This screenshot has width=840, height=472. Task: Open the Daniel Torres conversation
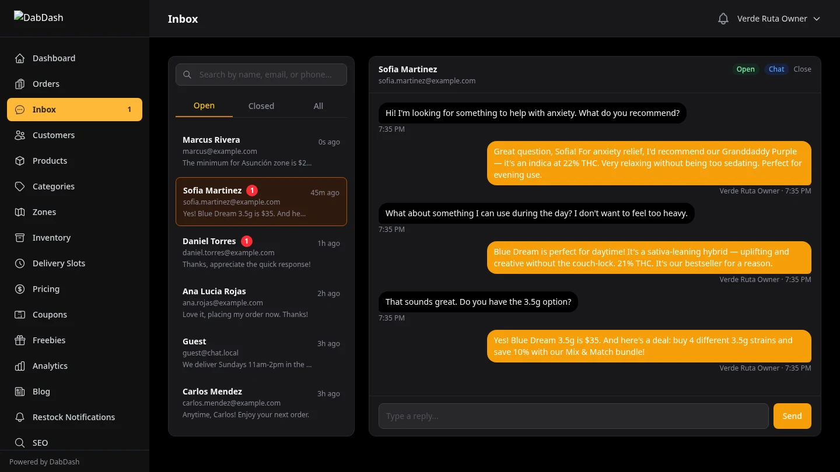(x=261, y=252)
